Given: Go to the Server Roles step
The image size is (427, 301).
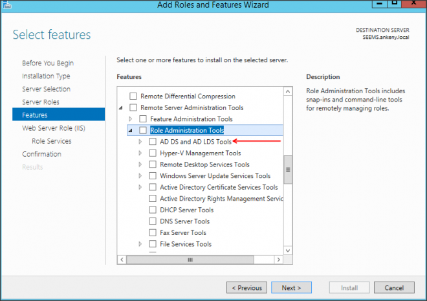Looking at the screenshot, I should 40,102.
